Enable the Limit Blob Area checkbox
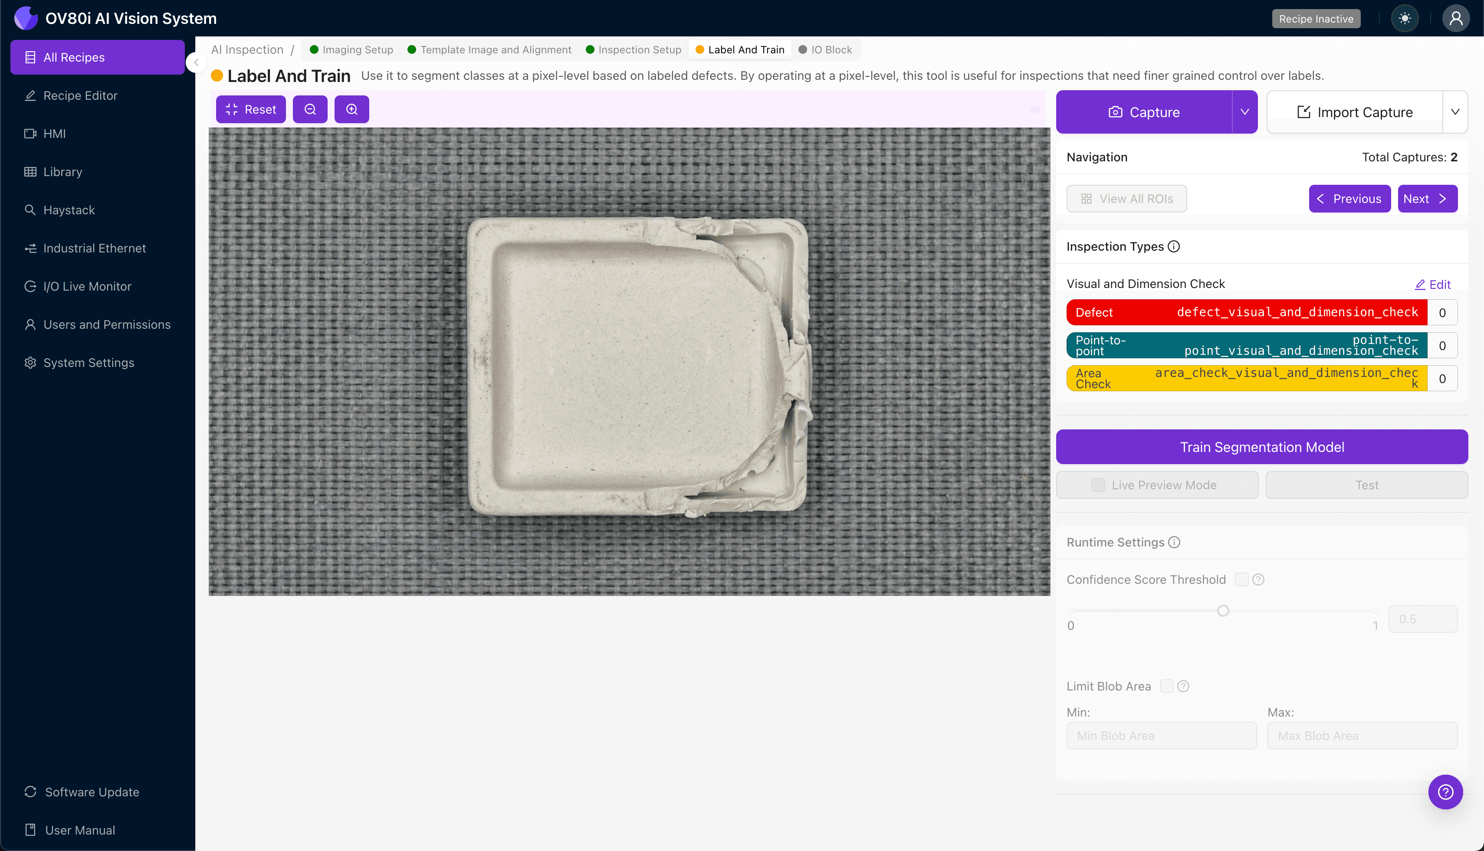Image resolution: width=1484 pixels, height=851 pixels. pos(1166,686)
